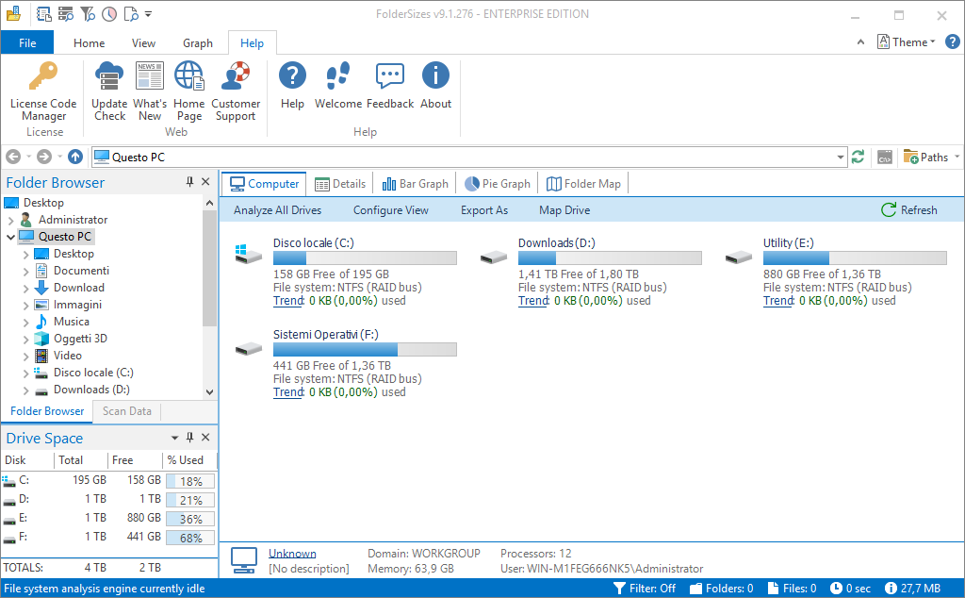
Task: Click the green rescan arrows next to path box
Action: click(858, 157)
